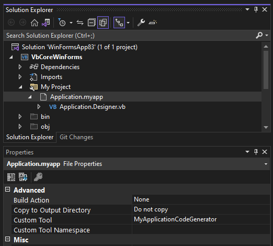The height and width of the screenshot is (246, 273).
Task: Open Solution Explorer window position menu
Action: coord(247,9)
